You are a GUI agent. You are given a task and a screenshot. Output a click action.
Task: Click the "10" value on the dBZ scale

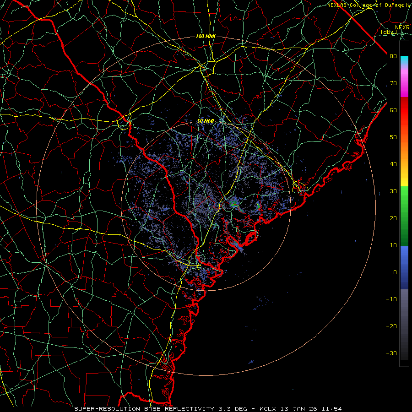click(393, 245)
